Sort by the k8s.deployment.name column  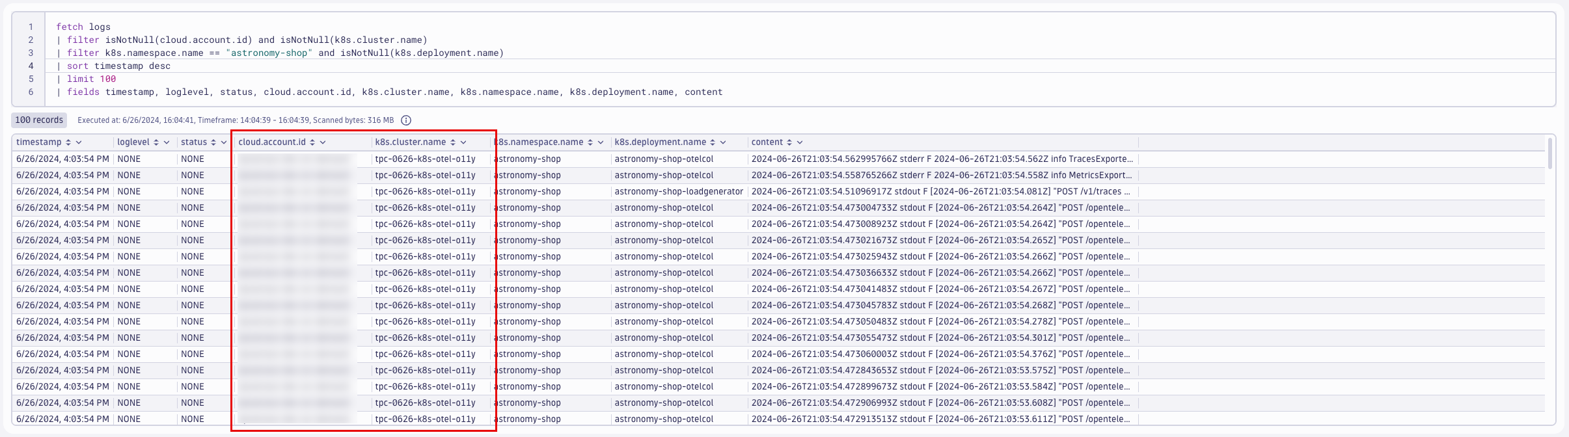point(713,142)
